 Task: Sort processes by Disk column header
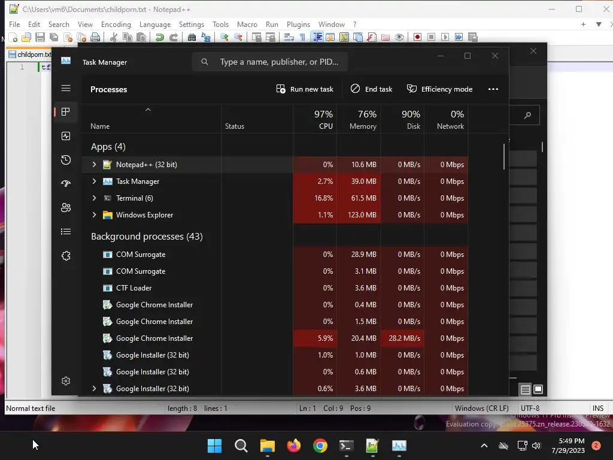[403, 120]
